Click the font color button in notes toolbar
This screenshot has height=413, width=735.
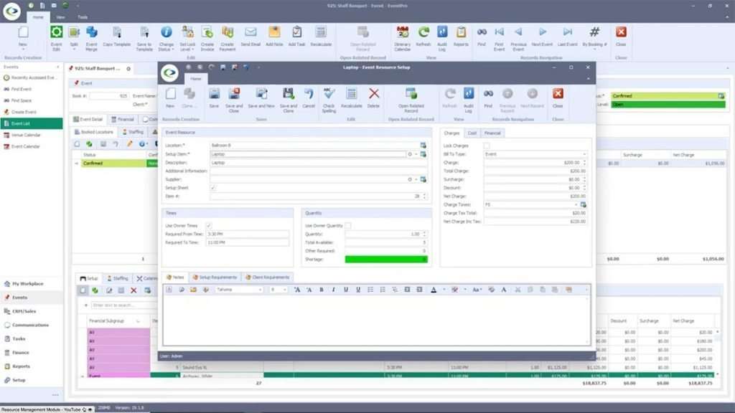[434, 290]
